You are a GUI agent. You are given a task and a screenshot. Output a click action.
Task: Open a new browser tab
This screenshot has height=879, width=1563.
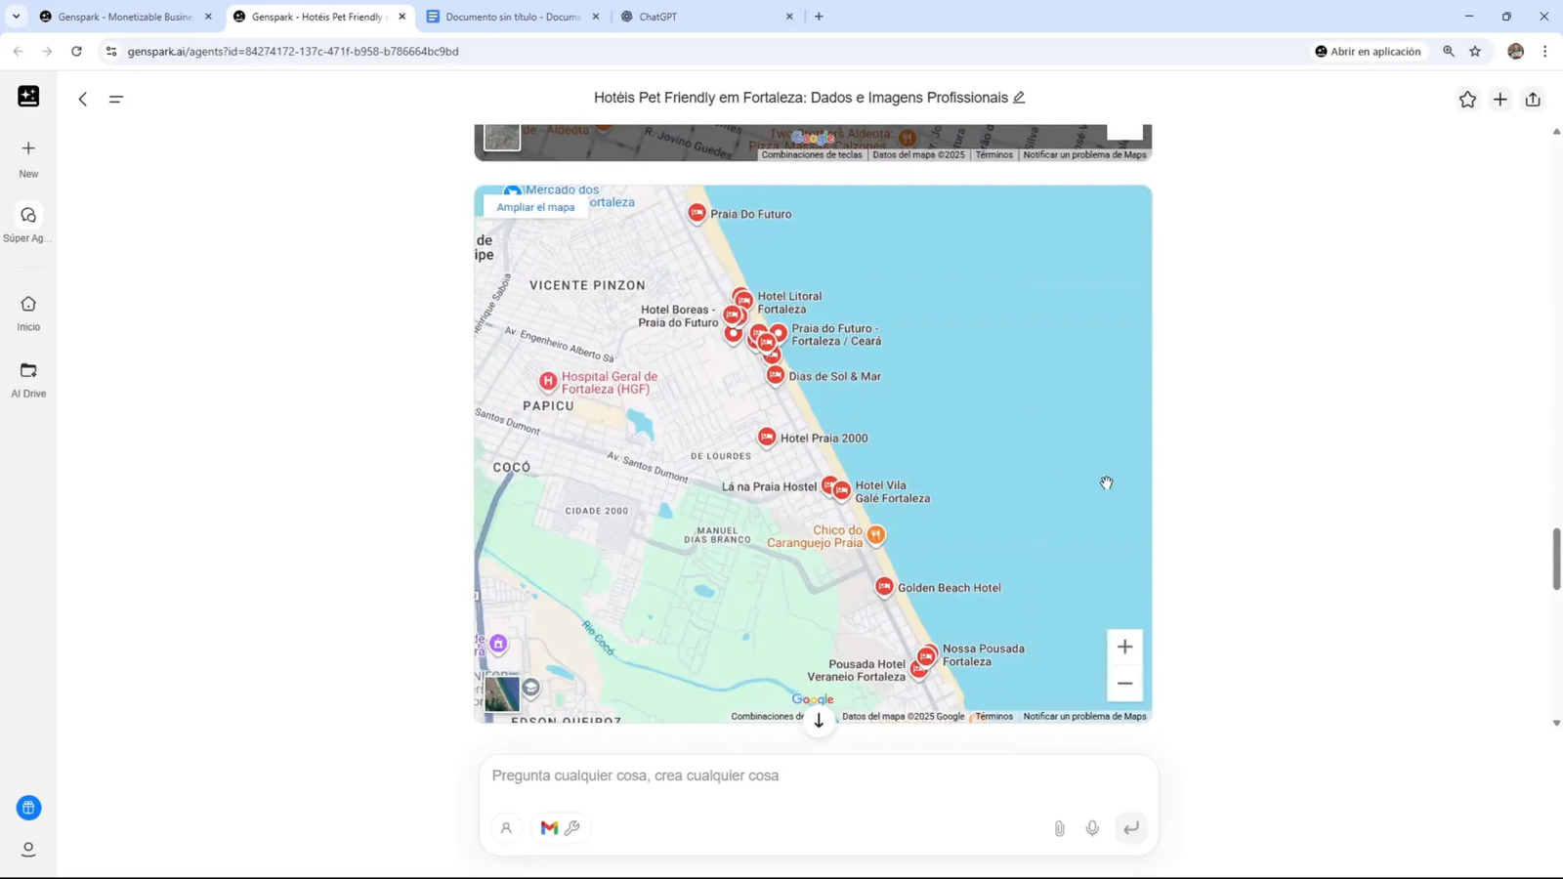[819, 17]
